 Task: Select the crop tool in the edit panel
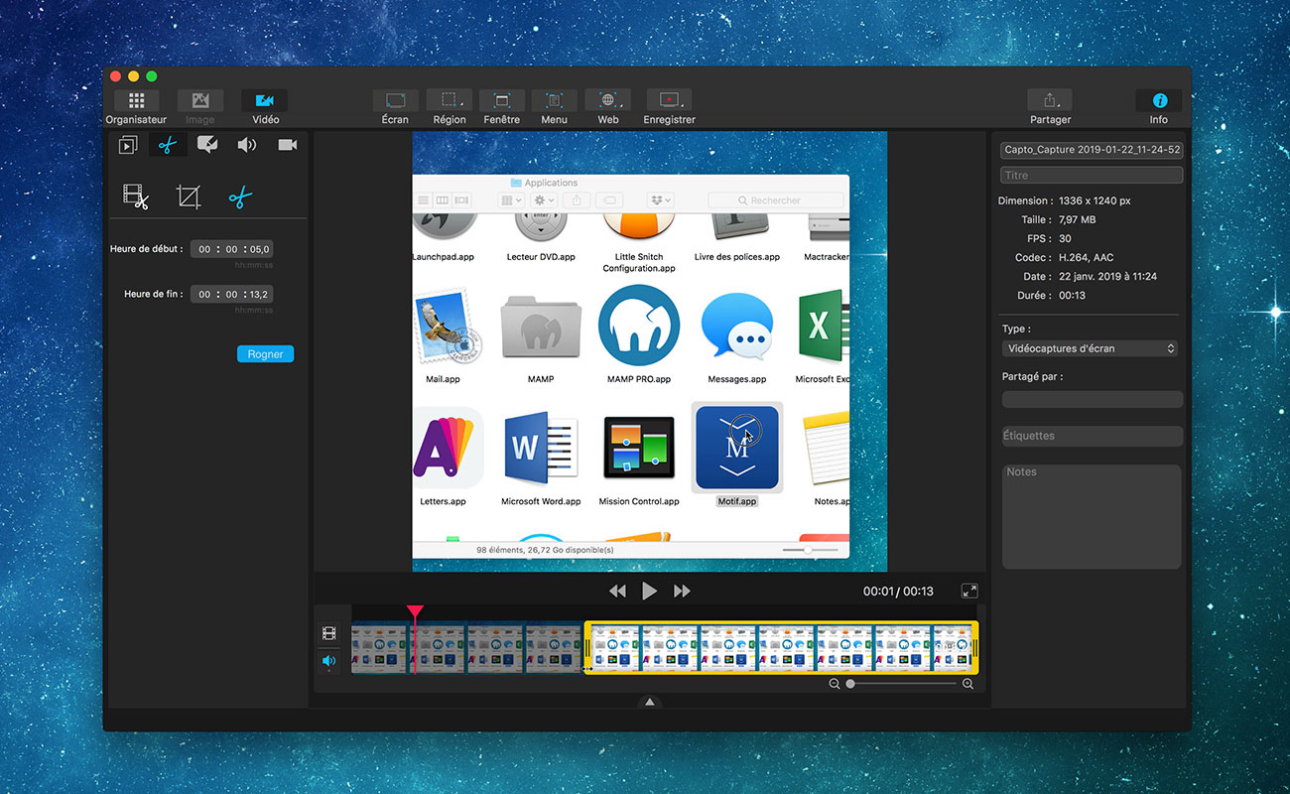click(x=188, y=198)
